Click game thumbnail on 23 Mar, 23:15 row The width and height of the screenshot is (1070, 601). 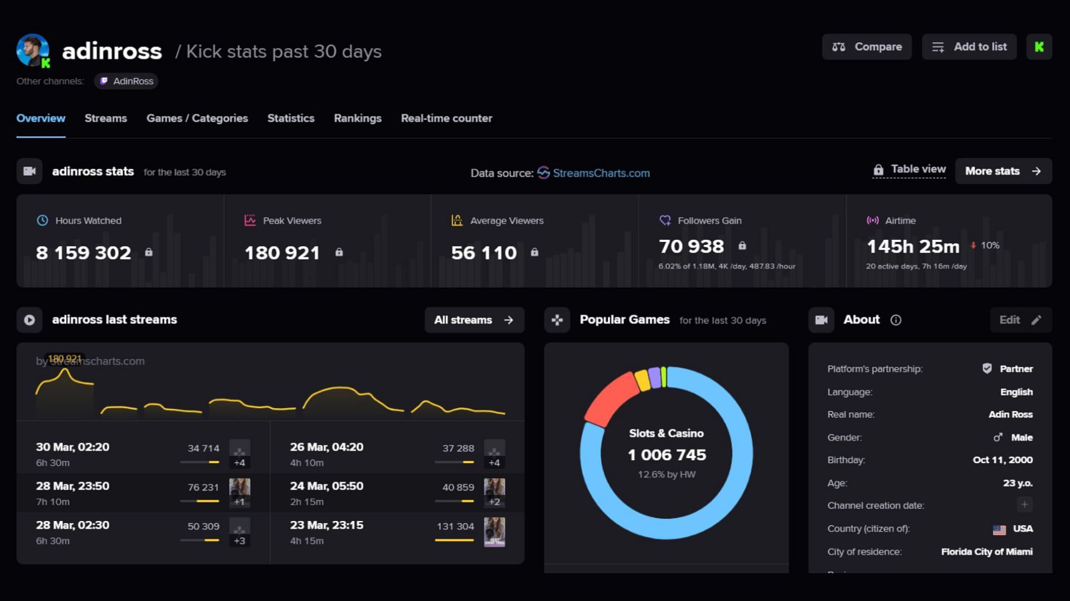[x=494, y=532]
